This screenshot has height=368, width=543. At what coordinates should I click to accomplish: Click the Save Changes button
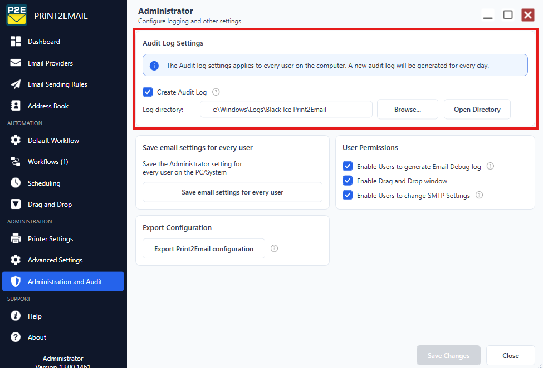coord(448,355)
